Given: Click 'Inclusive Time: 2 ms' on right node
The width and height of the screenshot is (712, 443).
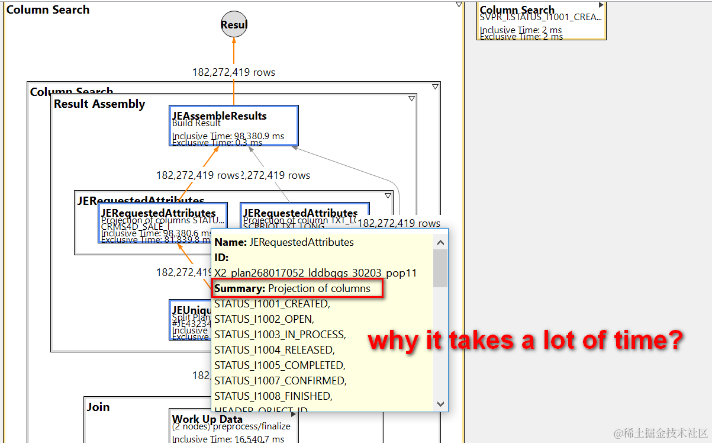Looking at the screenshot, I should coord(521,30).
